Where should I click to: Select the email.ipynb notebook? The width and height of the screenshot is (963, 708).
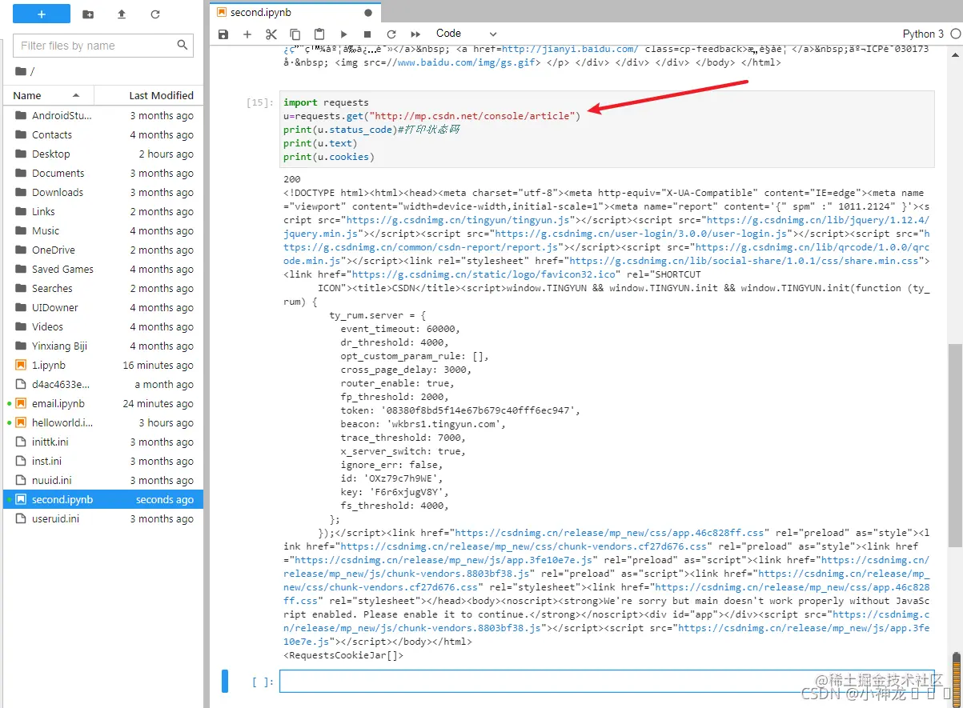[x=103, y=403]
